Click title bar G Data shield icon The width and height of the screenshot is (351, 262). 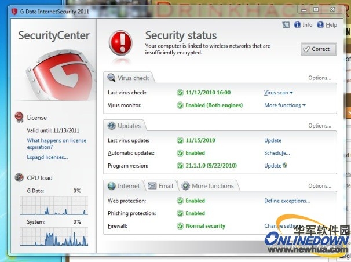14,12
